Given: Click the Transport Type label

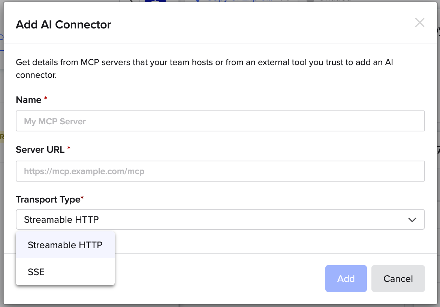Looking at the screenshot, I should 48,200.
